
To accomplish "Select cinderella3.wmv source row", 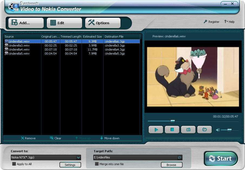I will coord(72,45).
